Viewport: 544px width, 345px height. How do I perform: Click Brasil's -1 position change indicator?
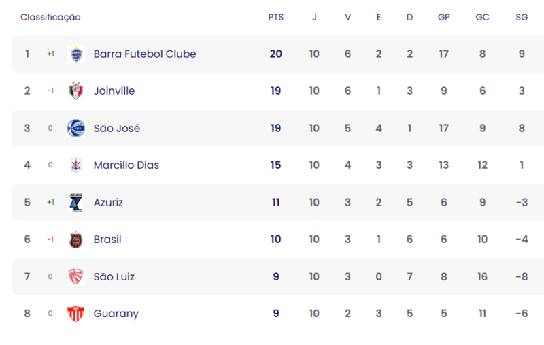50,239
